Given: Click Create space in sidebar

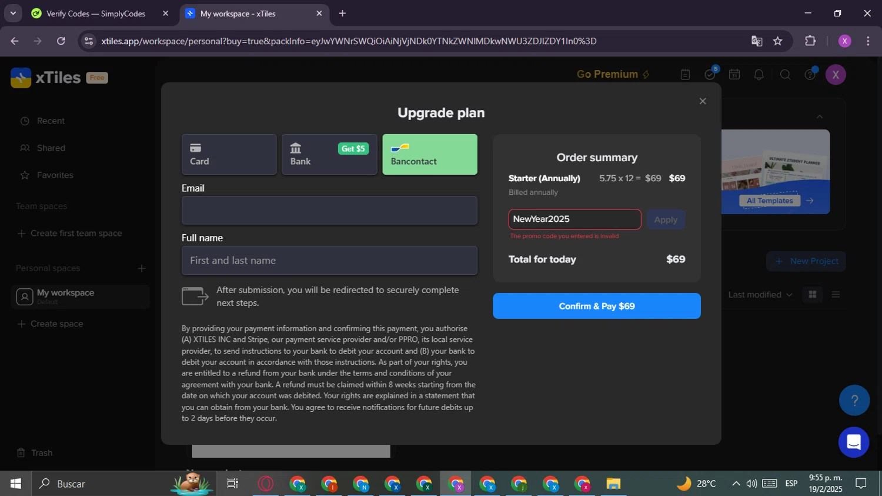Looking at the screenshot, I should point(51,324).
